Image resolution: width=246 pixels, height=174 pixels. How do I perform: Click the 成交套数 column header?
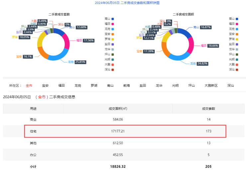(208, 109)
